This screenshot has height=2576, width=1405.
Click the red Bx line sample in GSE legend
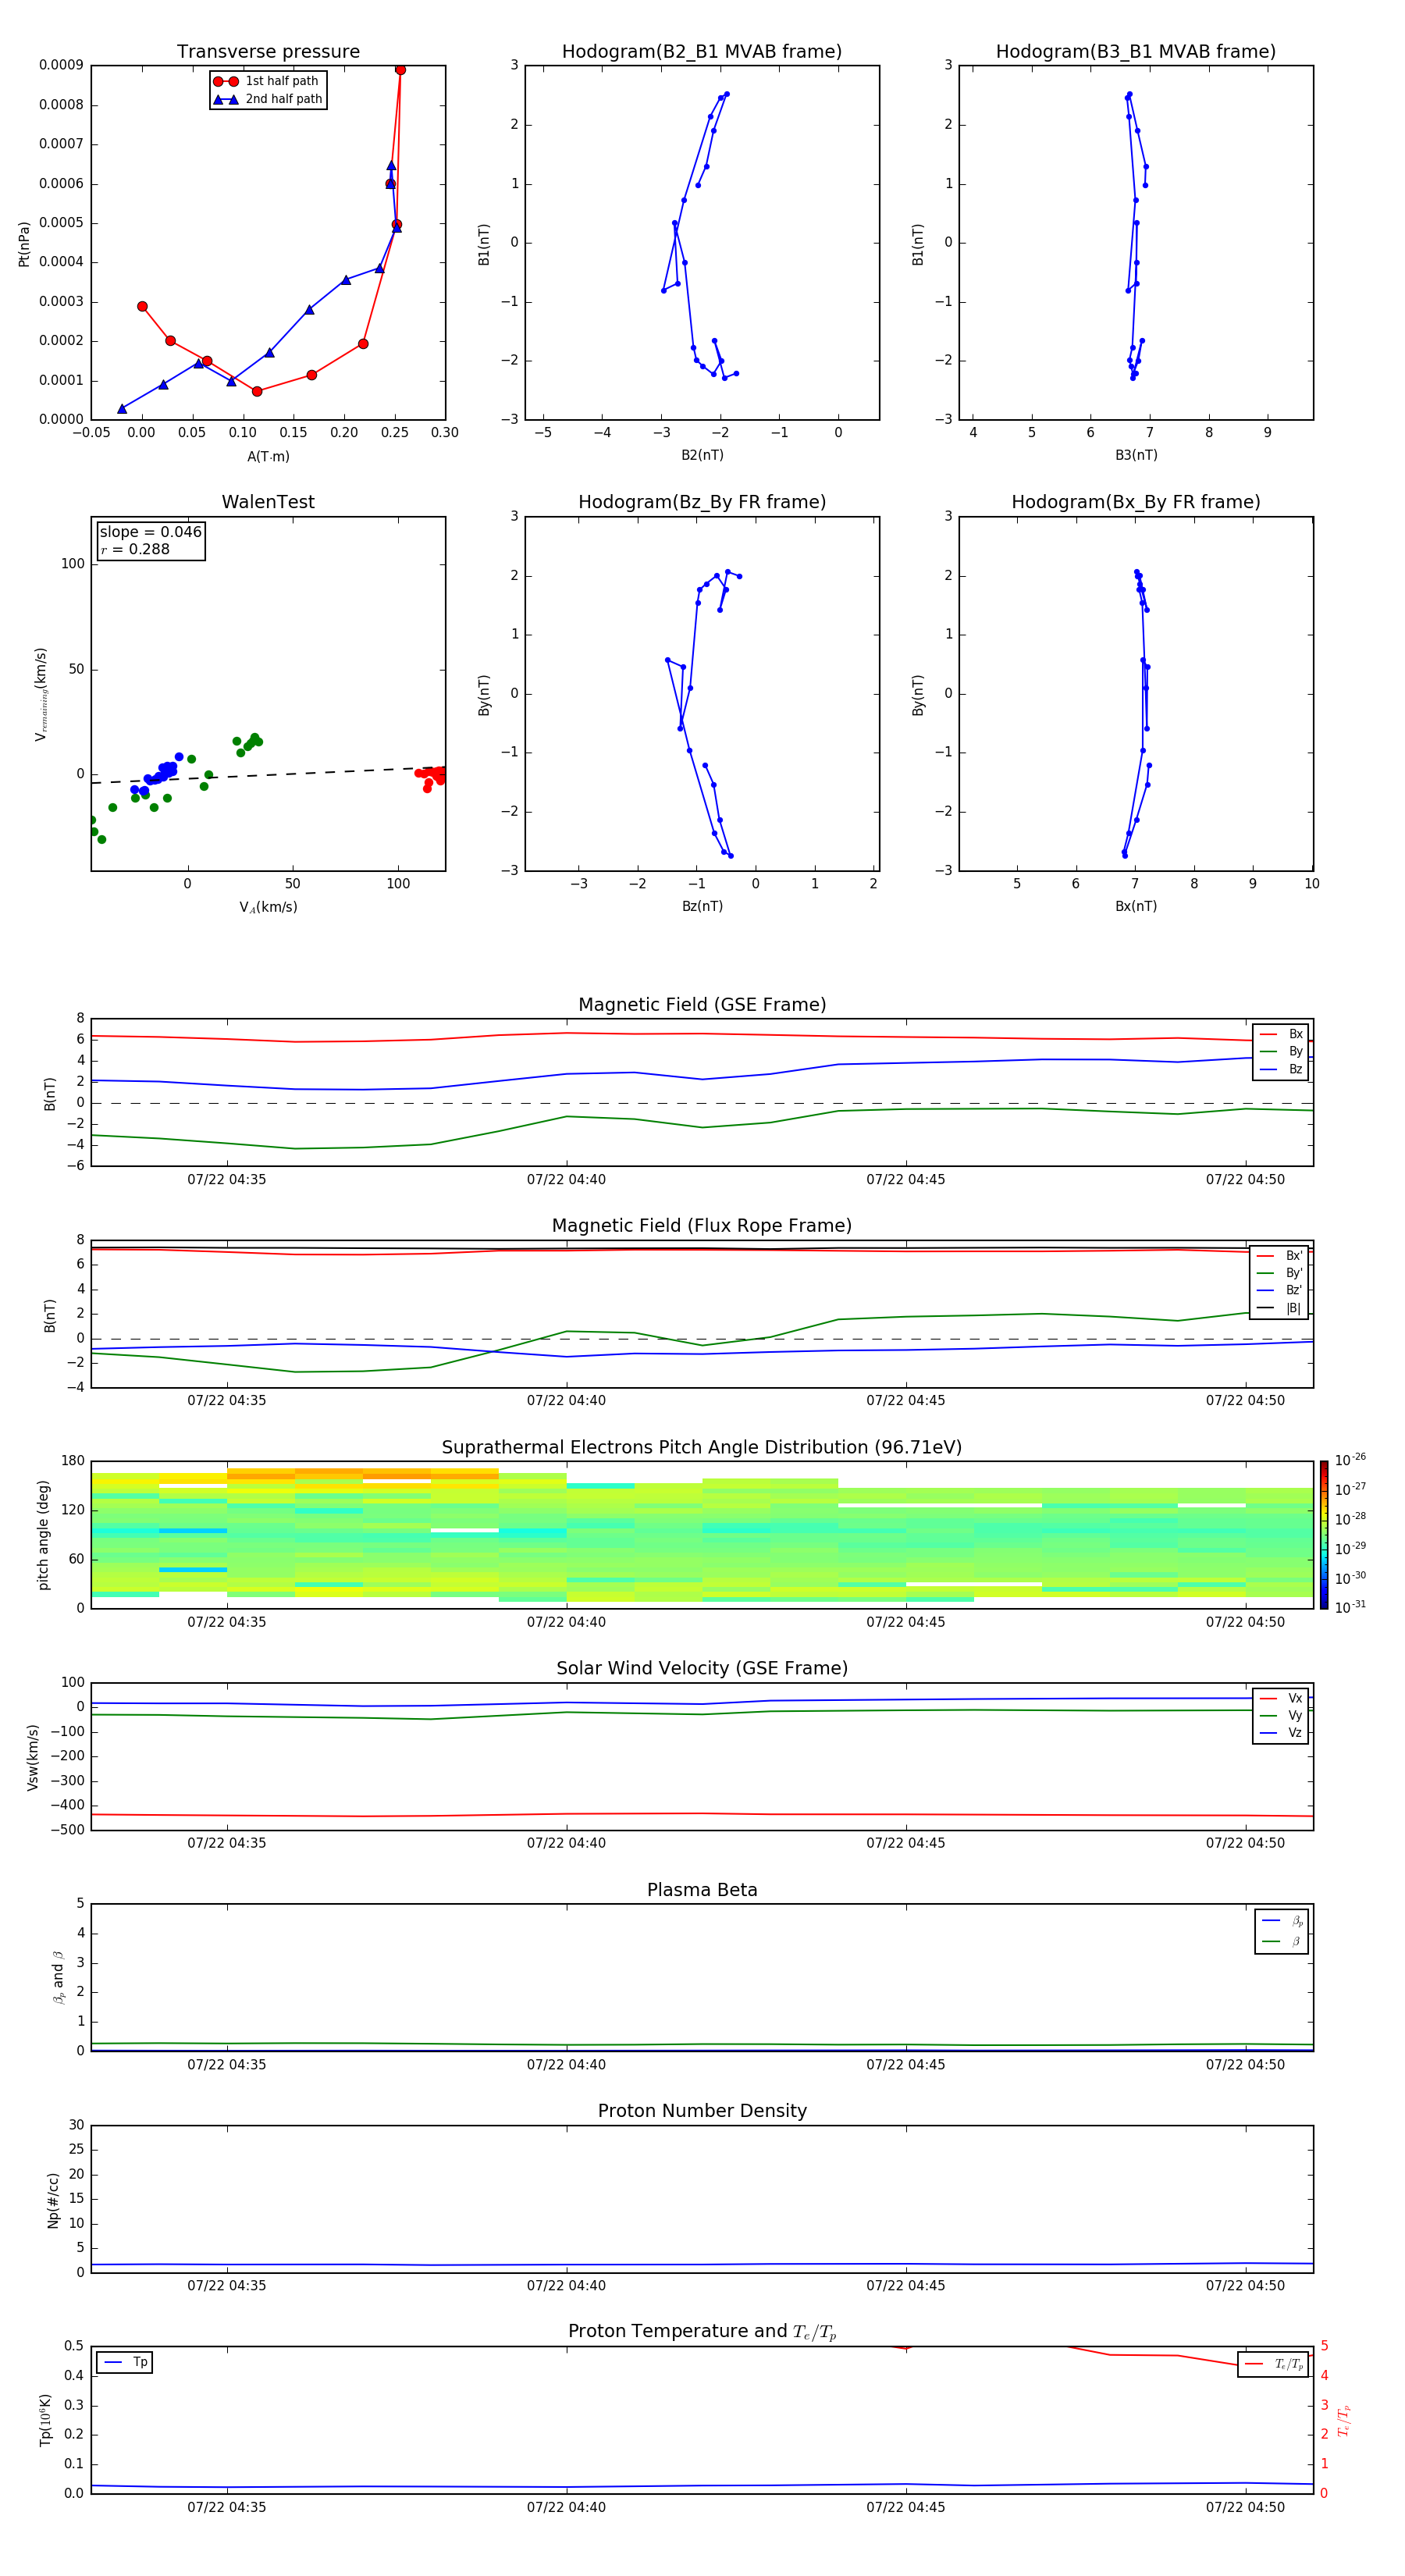click(x=1267, y=1034)
